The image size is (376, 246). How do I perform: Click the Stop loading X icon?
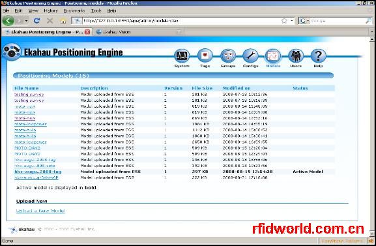(50, 21)
